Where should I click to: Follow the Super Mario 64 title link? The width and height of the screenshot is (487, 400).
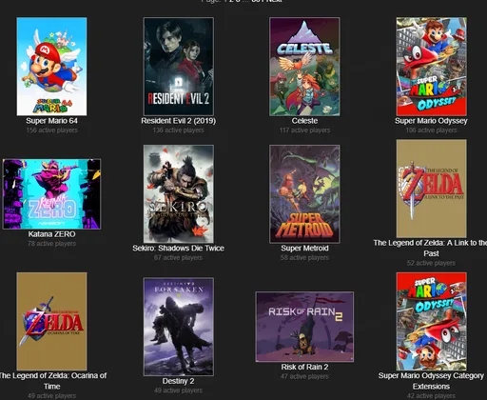click(51, 121)
